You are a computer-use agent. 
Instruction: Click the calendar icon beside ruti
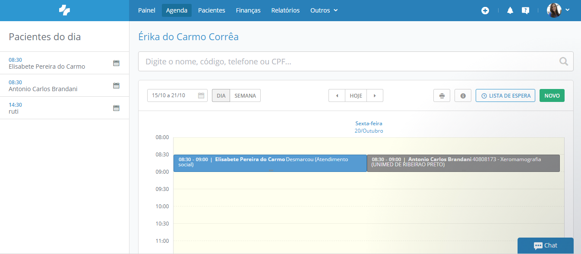(x=116, y=108)
